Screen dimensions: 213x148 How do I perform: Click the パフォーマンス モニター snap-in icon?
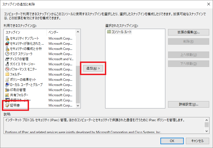7,69
